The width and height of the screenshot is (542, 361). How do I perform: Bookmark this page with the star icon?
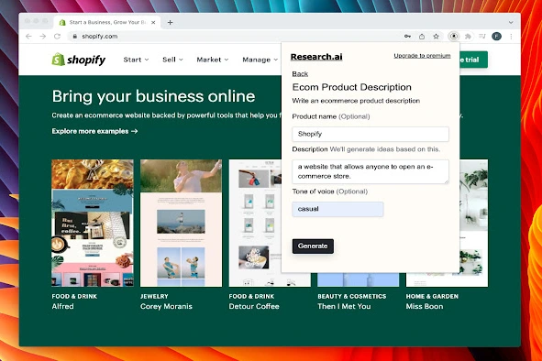click(x=437, y=37)
